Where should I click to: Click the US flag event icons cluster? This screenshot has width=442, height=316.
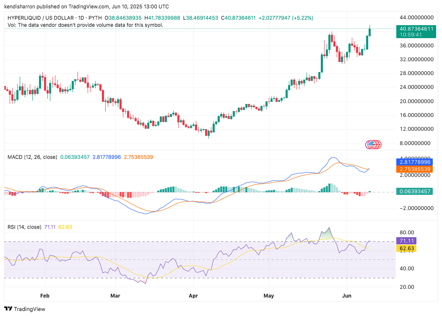point(374,145)
